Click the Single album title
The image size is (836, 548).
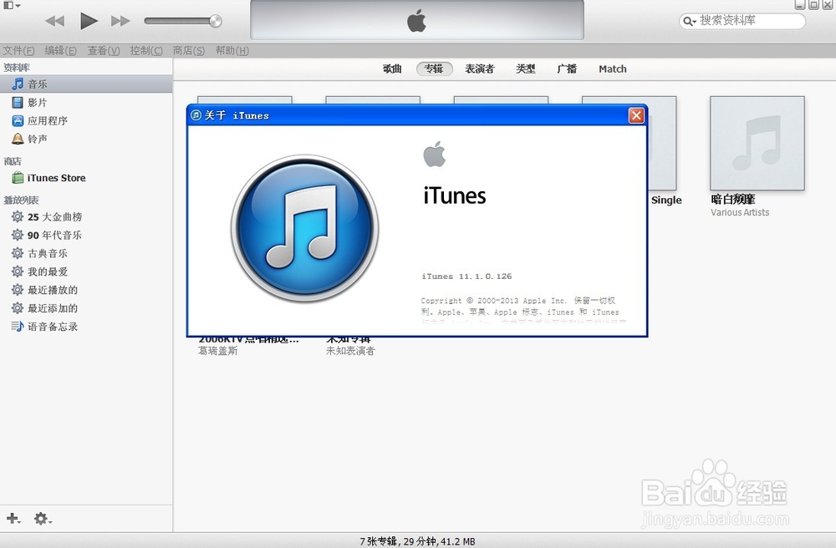click(x=666, y=200)
